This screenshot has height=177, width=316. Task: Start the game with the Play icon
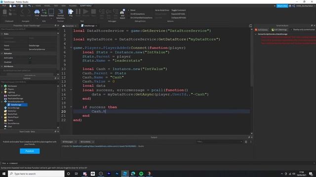click(71, 12)
